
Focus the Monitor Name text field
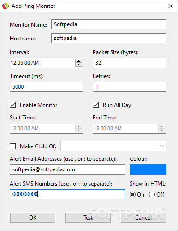pyautogui.click(x=109, y=24)
